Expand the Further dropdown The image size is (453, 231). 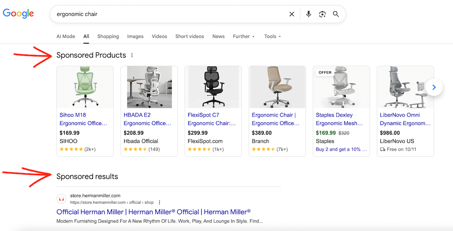coord(244,37)
